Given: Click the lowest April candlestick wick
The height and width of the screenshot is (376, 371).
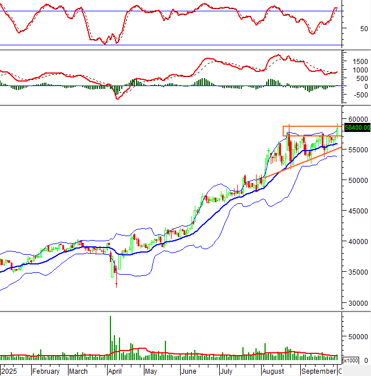Looking at the screenshot, I should [x=116, y=284].
